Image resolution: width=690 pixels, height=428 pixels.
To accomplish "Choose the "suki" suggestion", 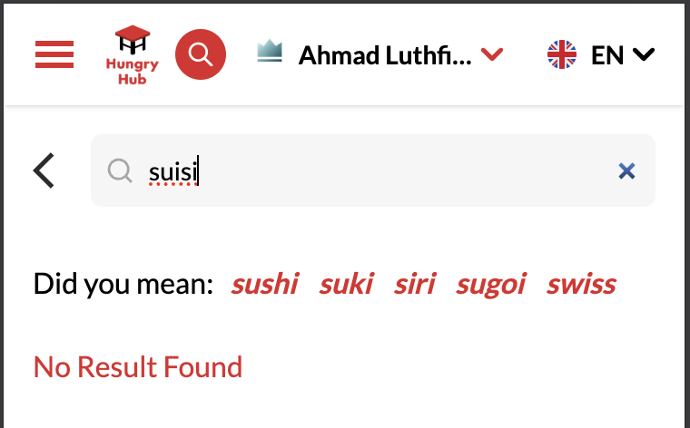I will (x=346, y=284).
